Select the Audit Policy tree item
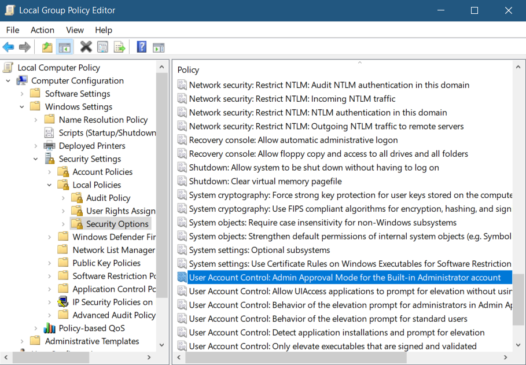 pos(110,197)
